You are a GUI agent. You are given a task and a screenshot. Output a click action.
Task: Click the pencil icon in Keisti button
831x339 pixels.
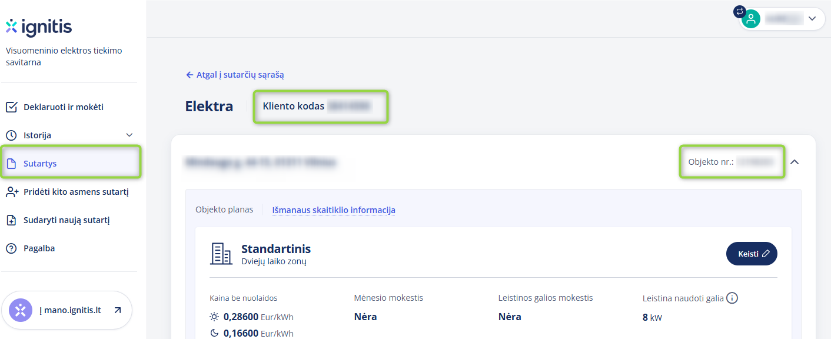(x=766, y=254)
